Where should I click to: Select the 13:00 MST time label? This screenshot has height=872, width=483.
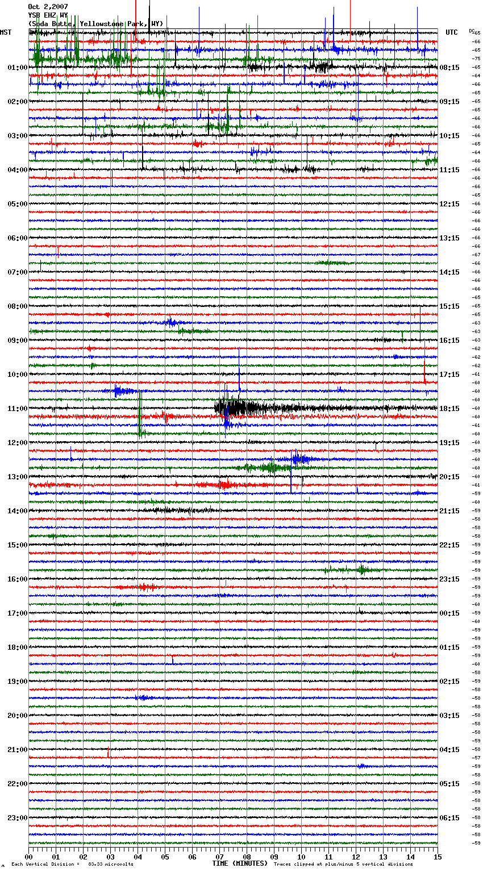coord(18,477)
